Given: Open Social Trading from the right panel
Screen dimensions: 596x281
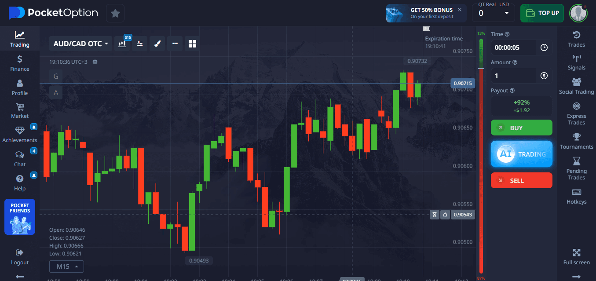Looking at the screenshot, I should [x=576, y=86].
